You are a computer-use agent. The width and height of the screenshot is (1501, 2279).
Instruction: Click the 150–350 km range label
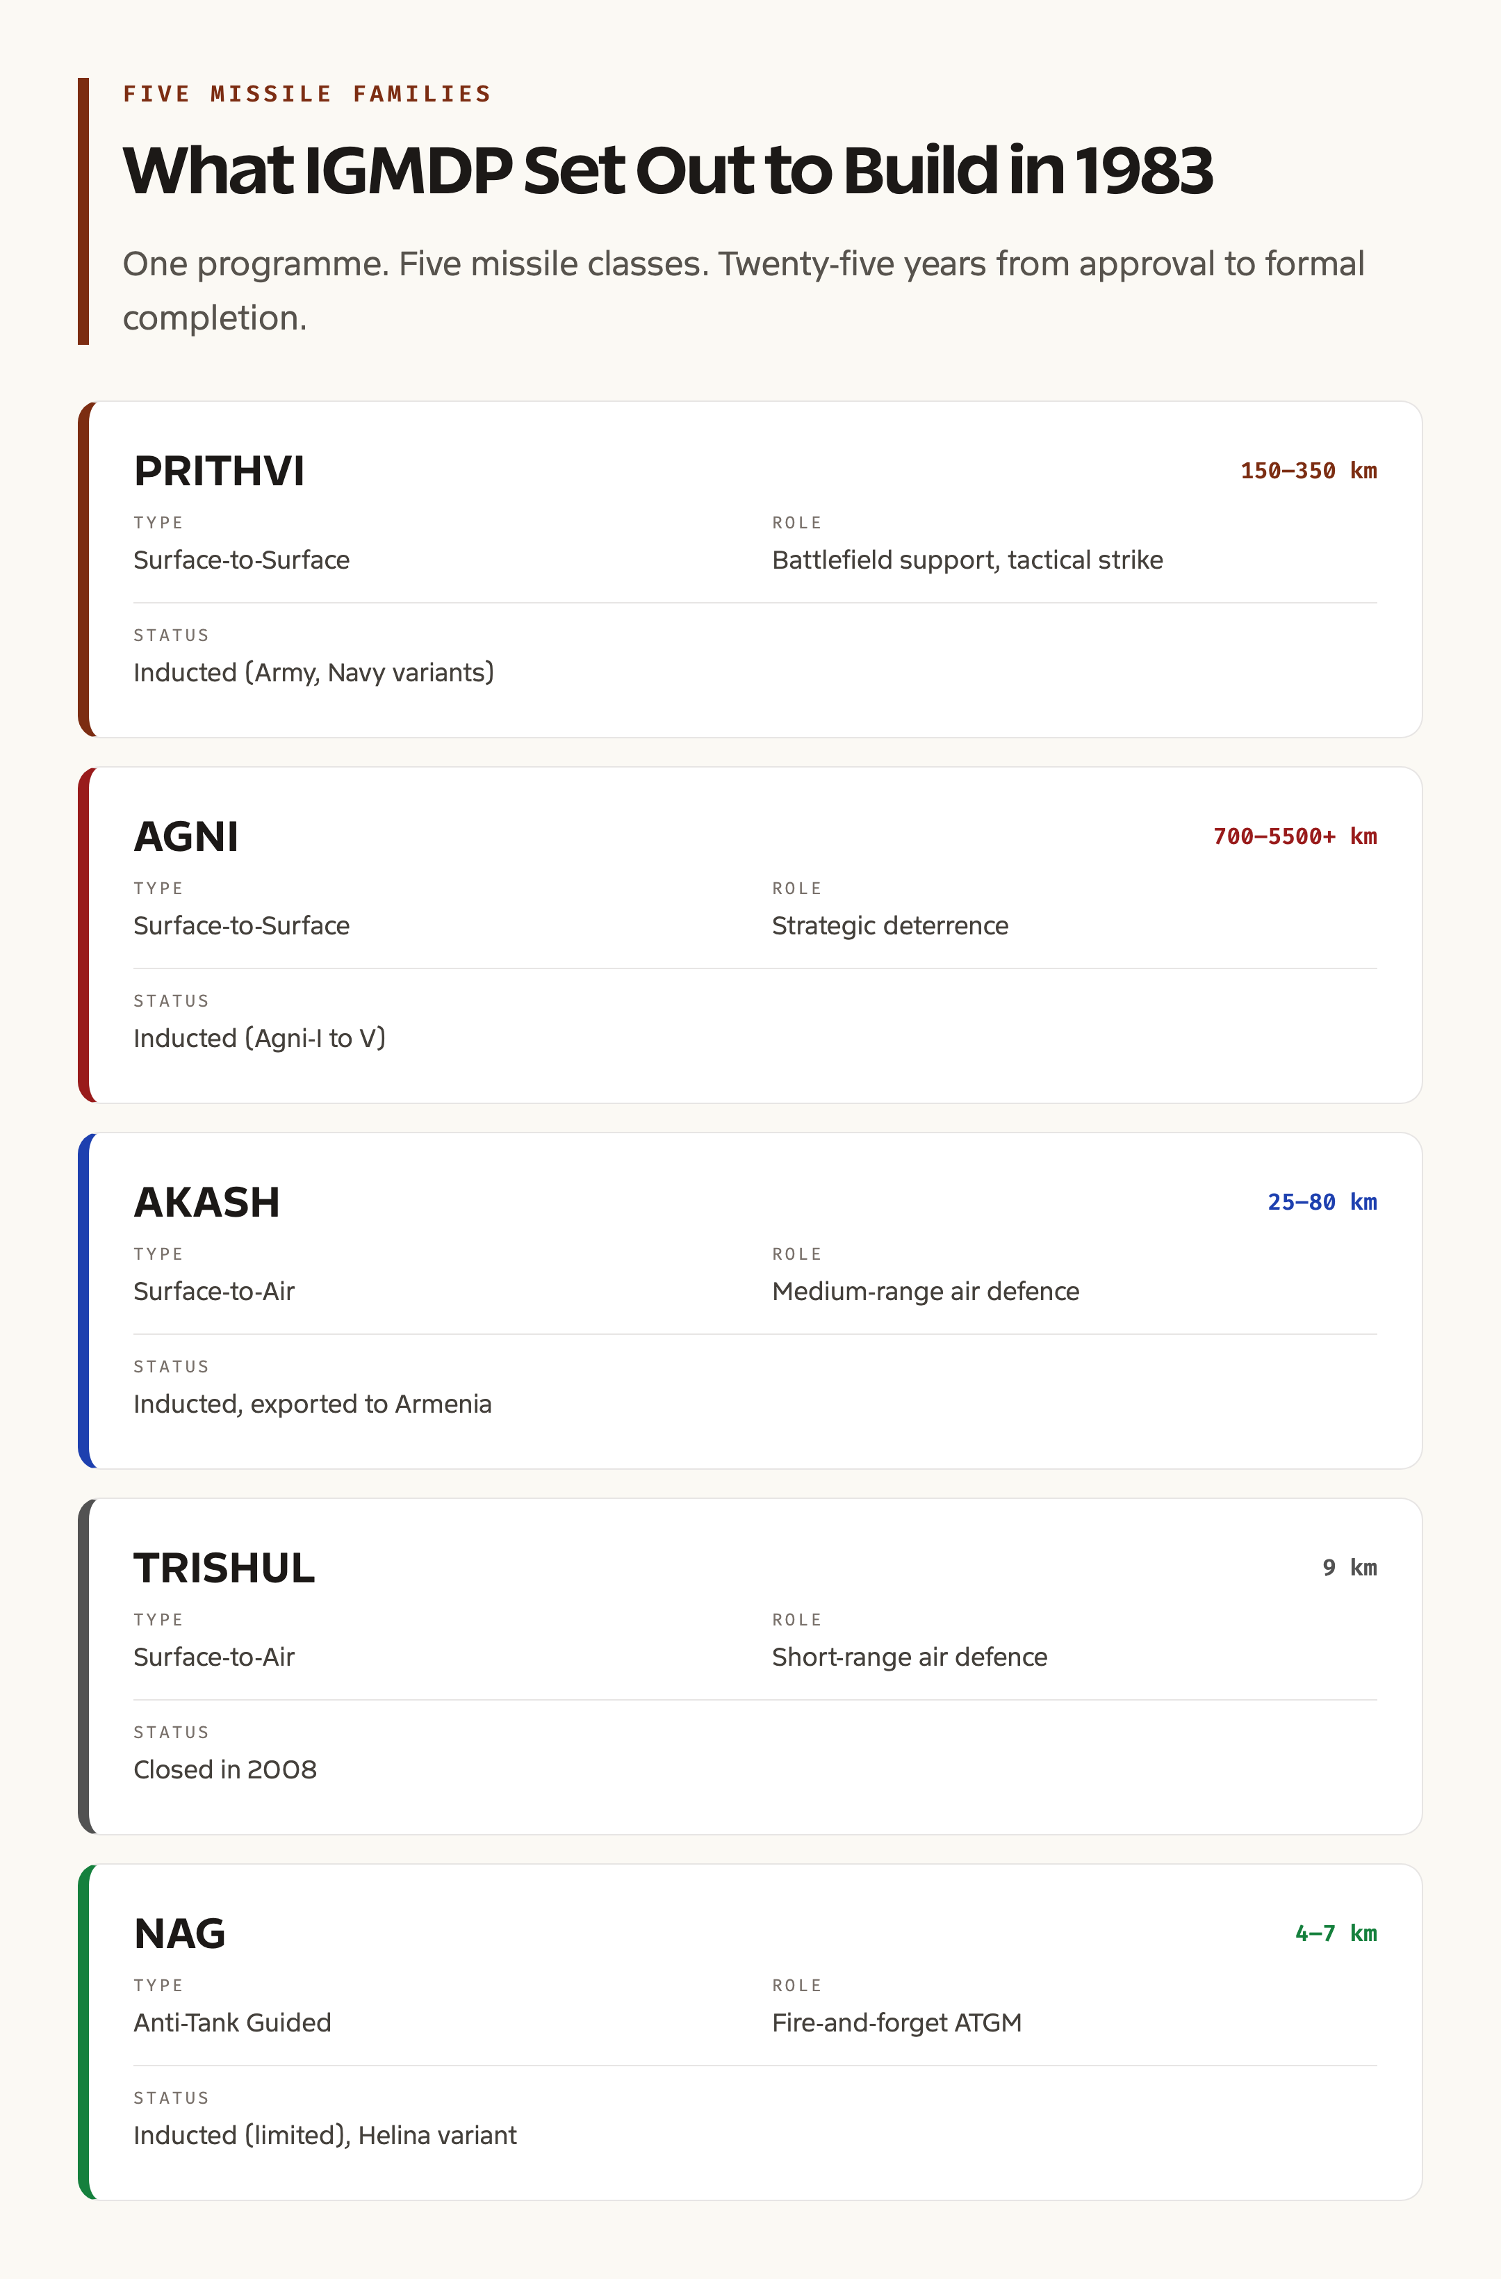(1309, 471)
